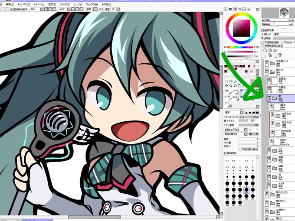The width and height of the screenshot is (295, 221).
Task: Select the lasso selection tool
Action: (231, 81)
